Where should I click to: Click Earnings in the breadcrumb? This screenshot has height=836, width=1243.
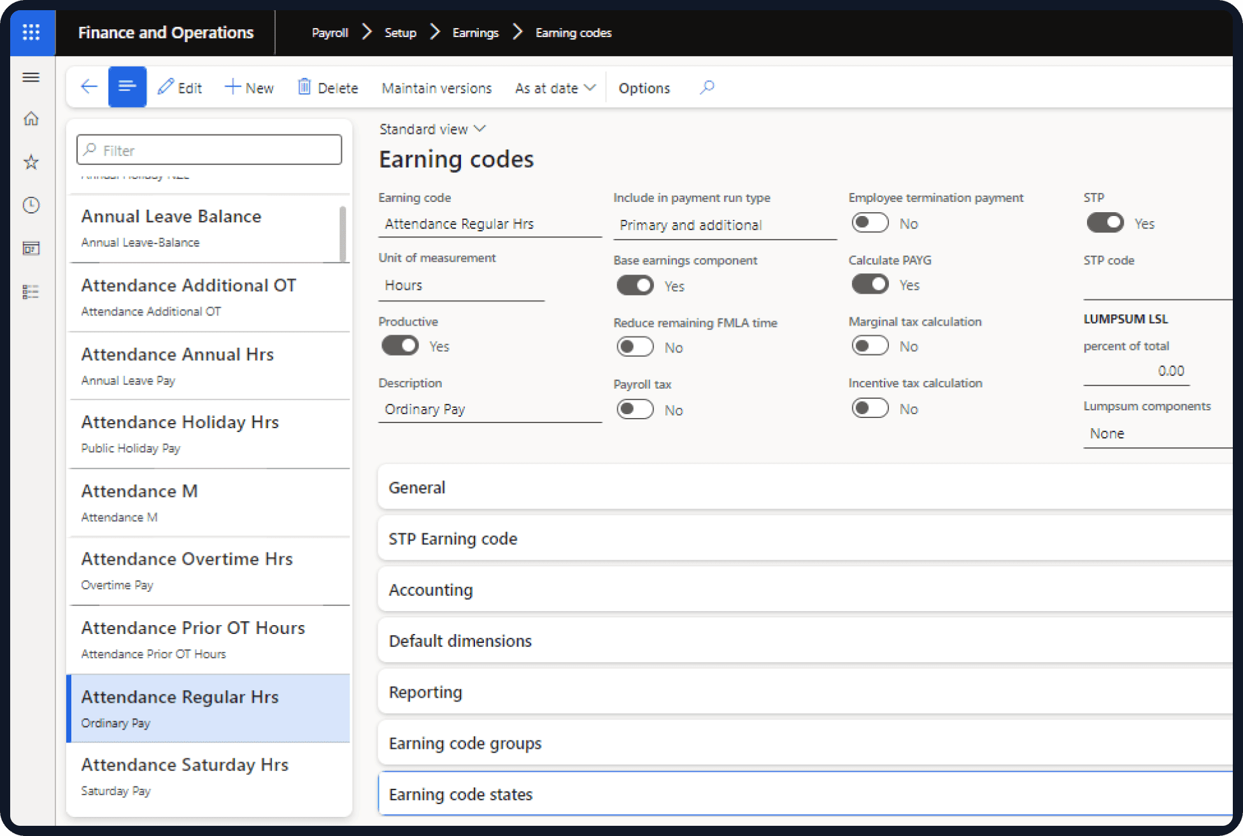[476, 32]
